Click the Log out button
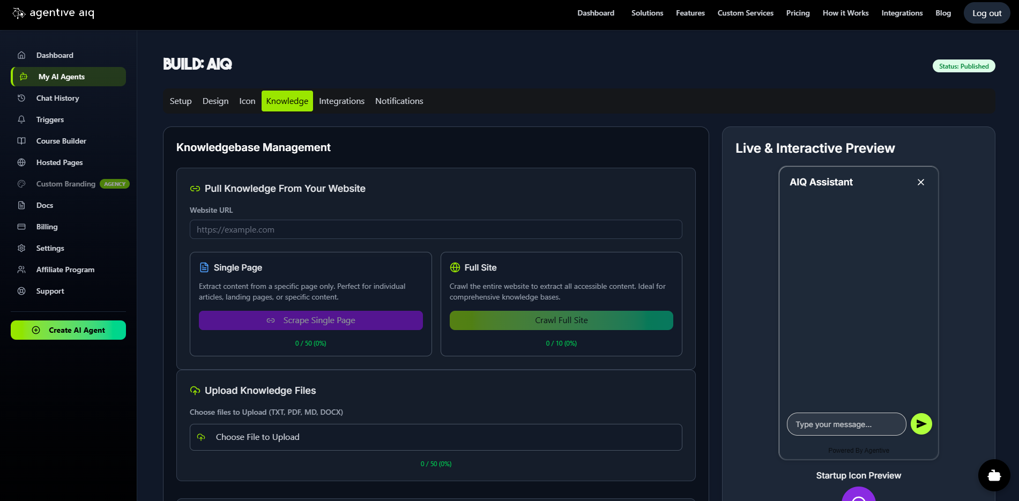 click(x=987, y=13)
